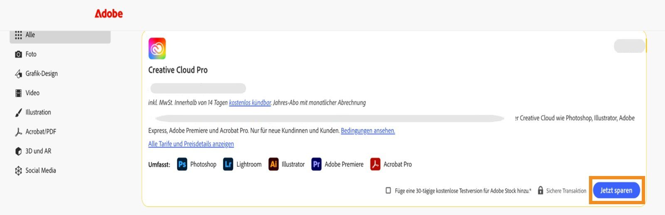Click the Illustrator Ai app icon
Image resolution: width=665 pixels, height=215 pixels.
pos(273,164)
